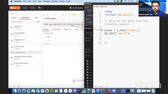This screenshot has height=94, width=168.
Task: Open Trash in the Dock
Action: point(153,91)
